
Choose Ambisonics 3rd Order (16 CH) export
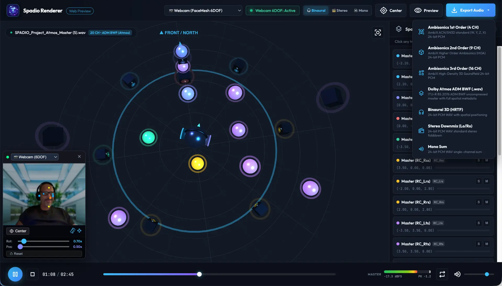coord(454,73)
